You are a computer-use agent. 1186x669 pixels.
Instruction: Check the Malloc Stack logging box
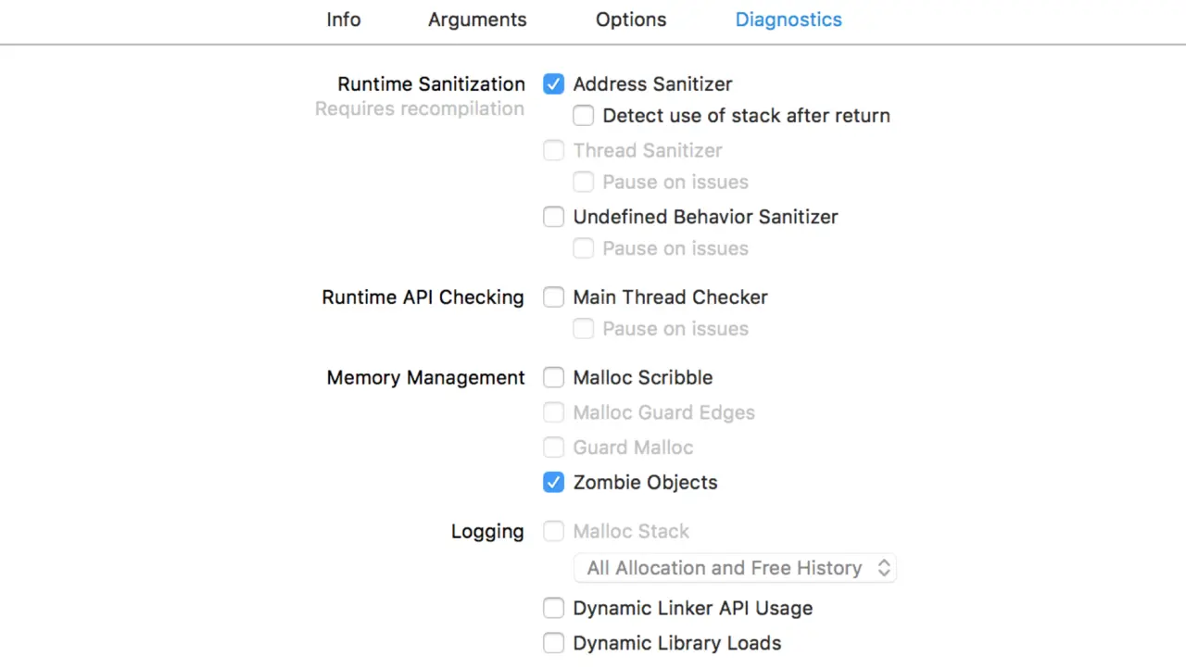click(x=553, y=532)
